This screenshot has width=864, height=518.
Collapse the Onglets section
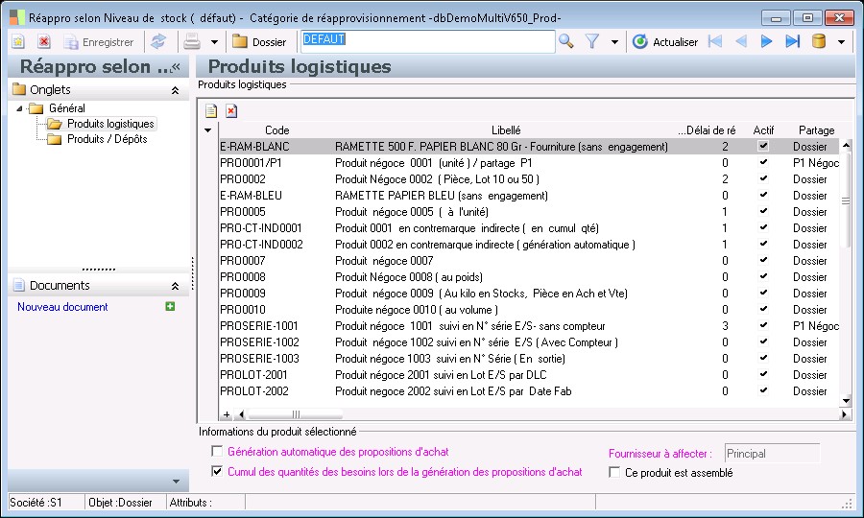[x=176, y=90]
